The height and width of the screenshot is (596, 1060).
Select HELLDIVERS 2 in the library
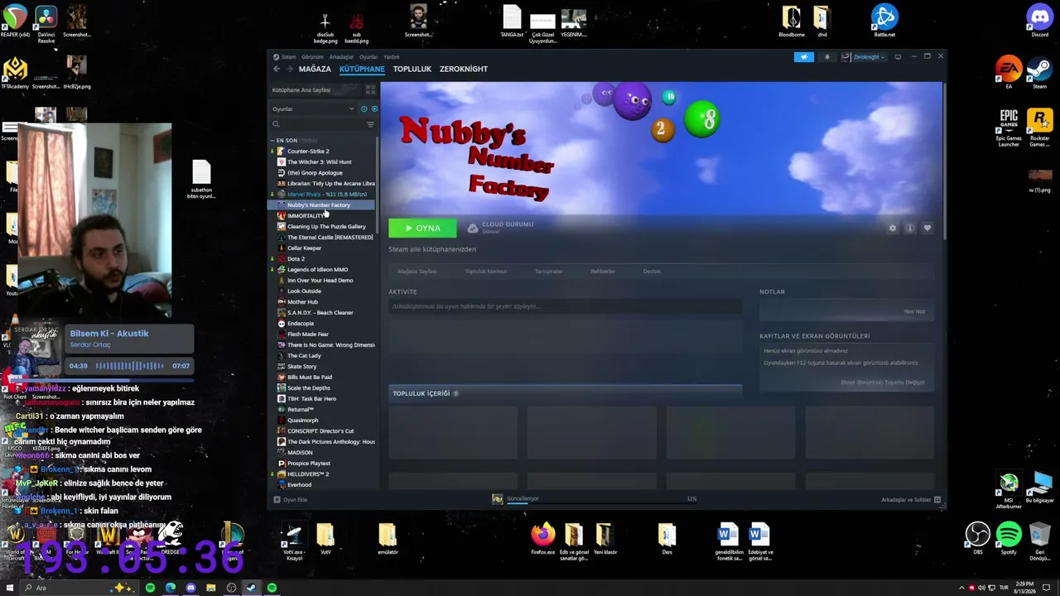tap(308, 474)
